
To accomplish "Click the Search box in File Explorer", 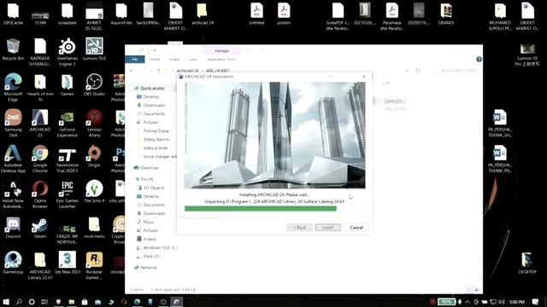I will click(457, 71).
